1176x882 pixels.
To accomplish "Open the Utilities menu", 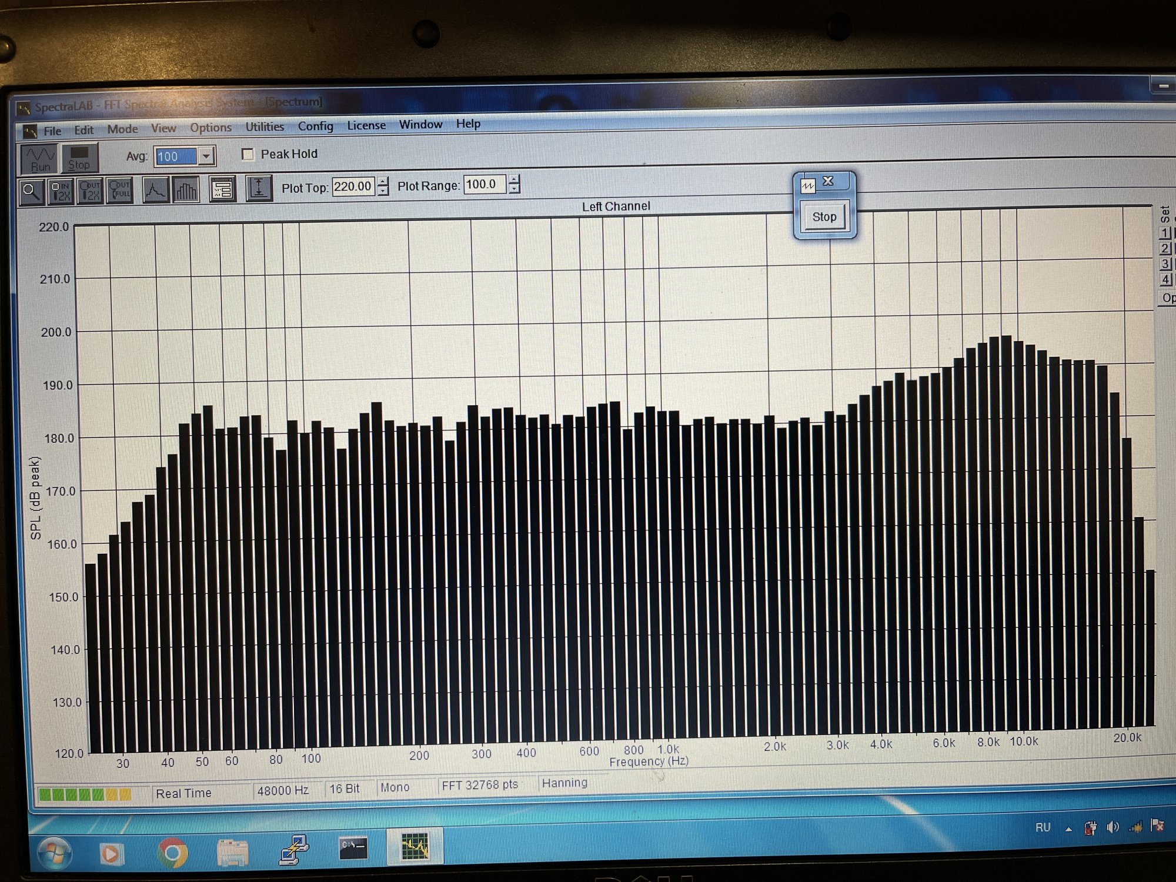I will click(x=265, y=127).
